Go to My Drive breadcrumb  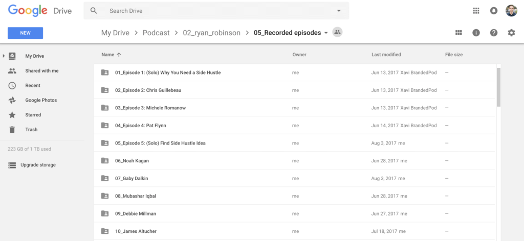click(x=115, y=33)
